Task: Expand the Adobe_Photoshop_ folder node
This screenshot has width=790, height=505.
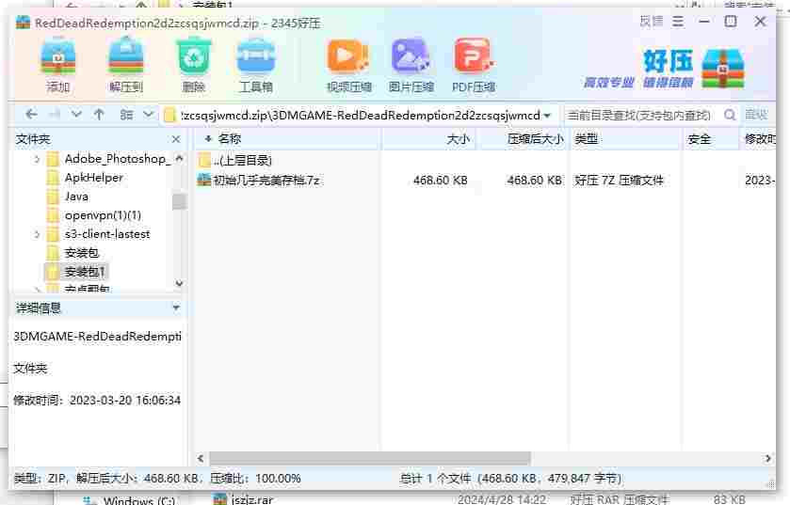Action: (37, 160)
